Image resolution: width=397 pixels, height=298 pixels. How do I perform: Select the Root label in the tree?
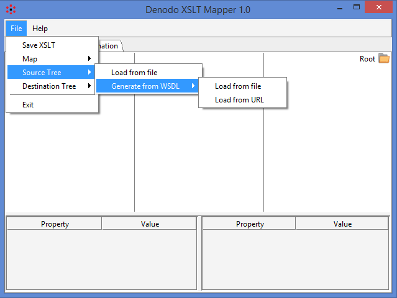(367, 59)
